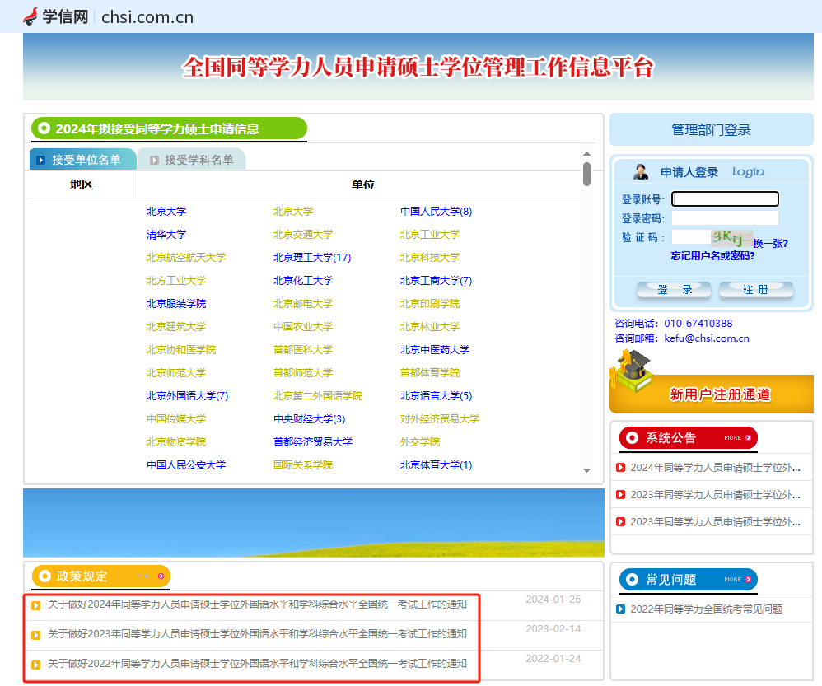Click blue arrow icon beside 2022年同等学力全国统考常见问题

[621, 609]
